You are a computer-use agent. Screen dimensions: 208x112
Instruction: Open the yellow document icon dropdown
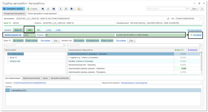[80, 9]
